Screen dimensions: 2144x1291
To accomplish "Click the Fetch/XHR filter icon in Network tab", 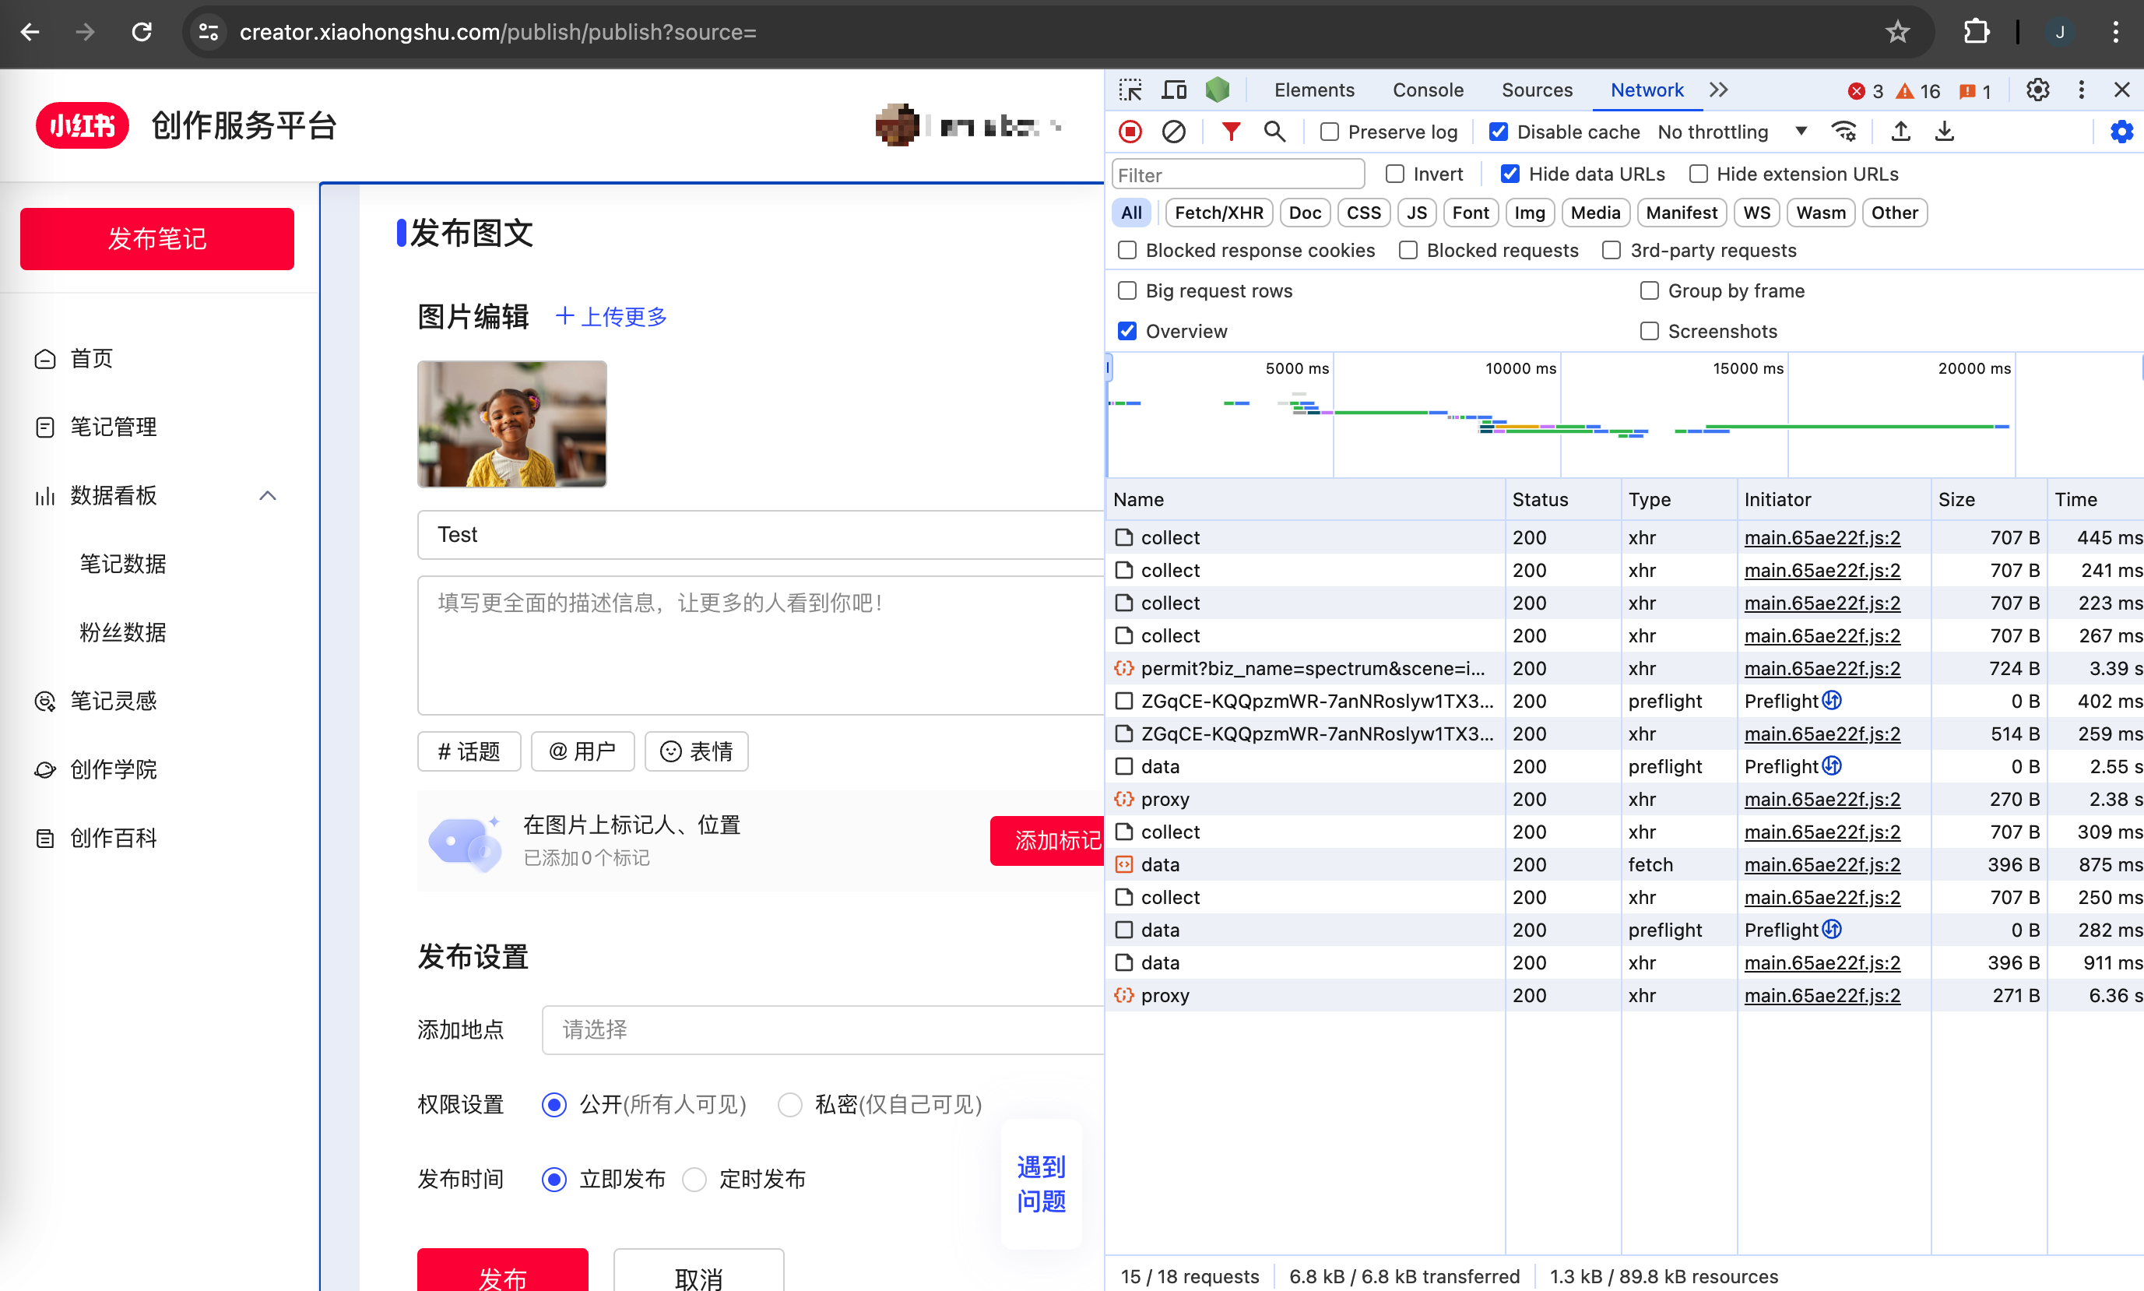I will pos(1216,213).
